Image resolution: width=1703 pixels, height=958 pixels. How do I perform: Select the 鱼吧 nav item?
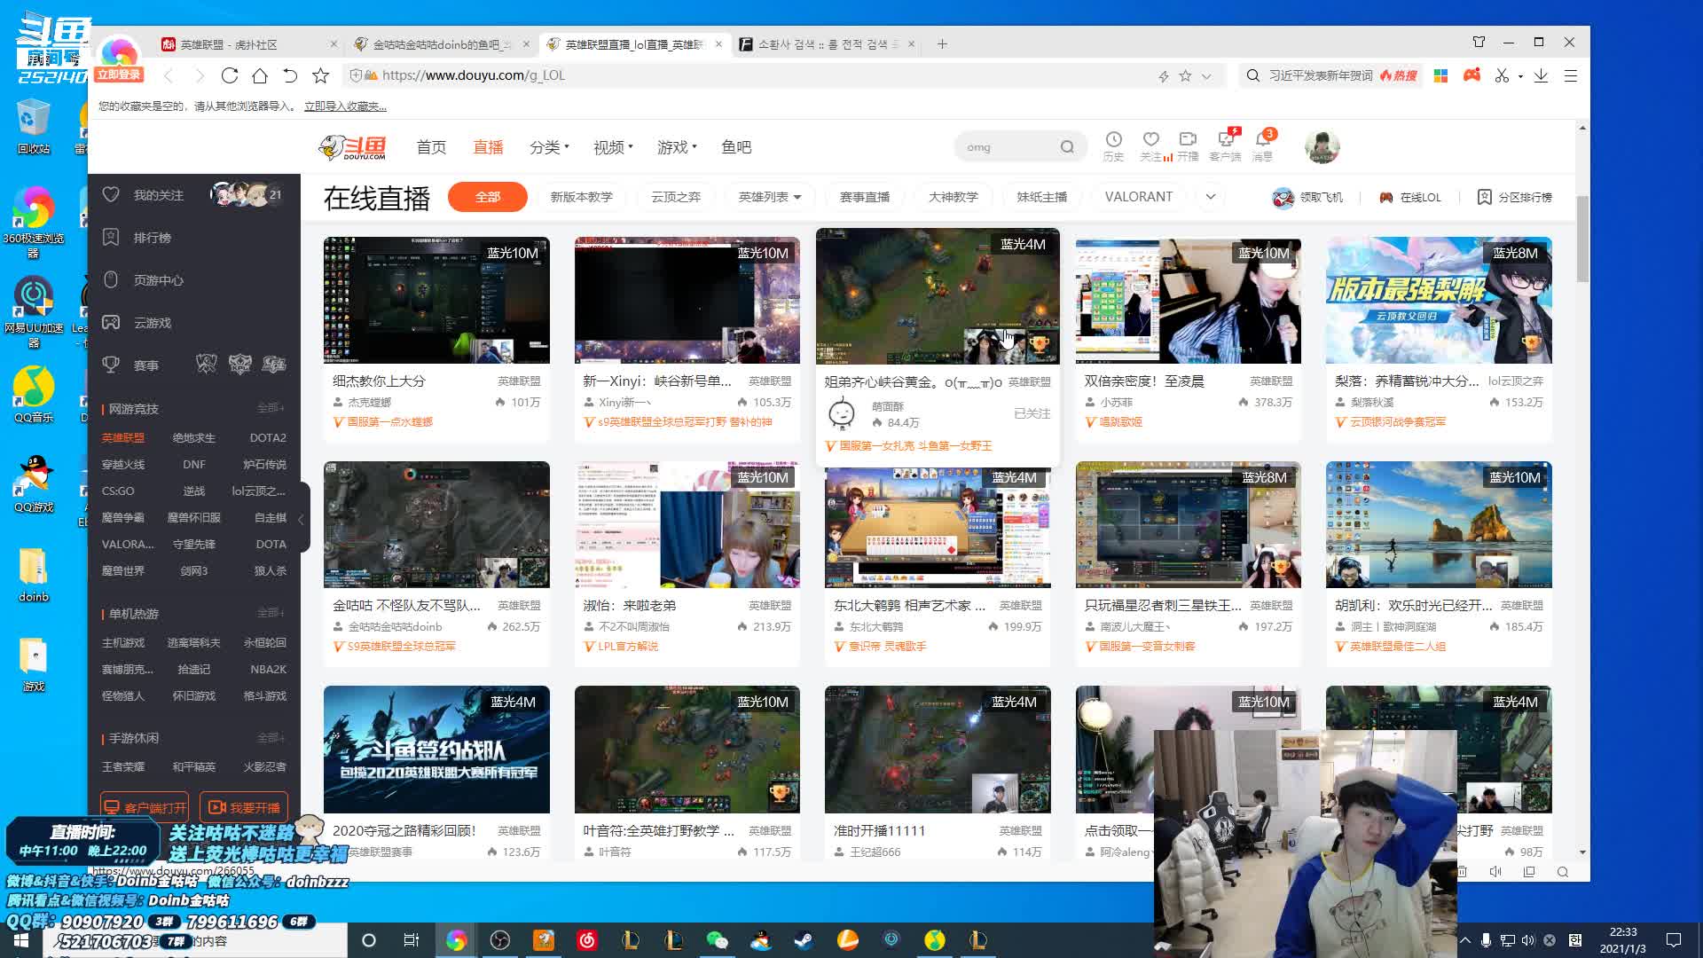(x=736, y=147)
